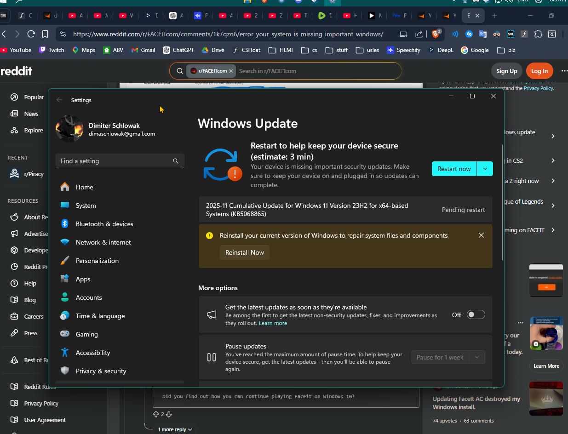568x434 pixels.
Task: Open the ChatGPT bookmark
Action: (178, 50)
